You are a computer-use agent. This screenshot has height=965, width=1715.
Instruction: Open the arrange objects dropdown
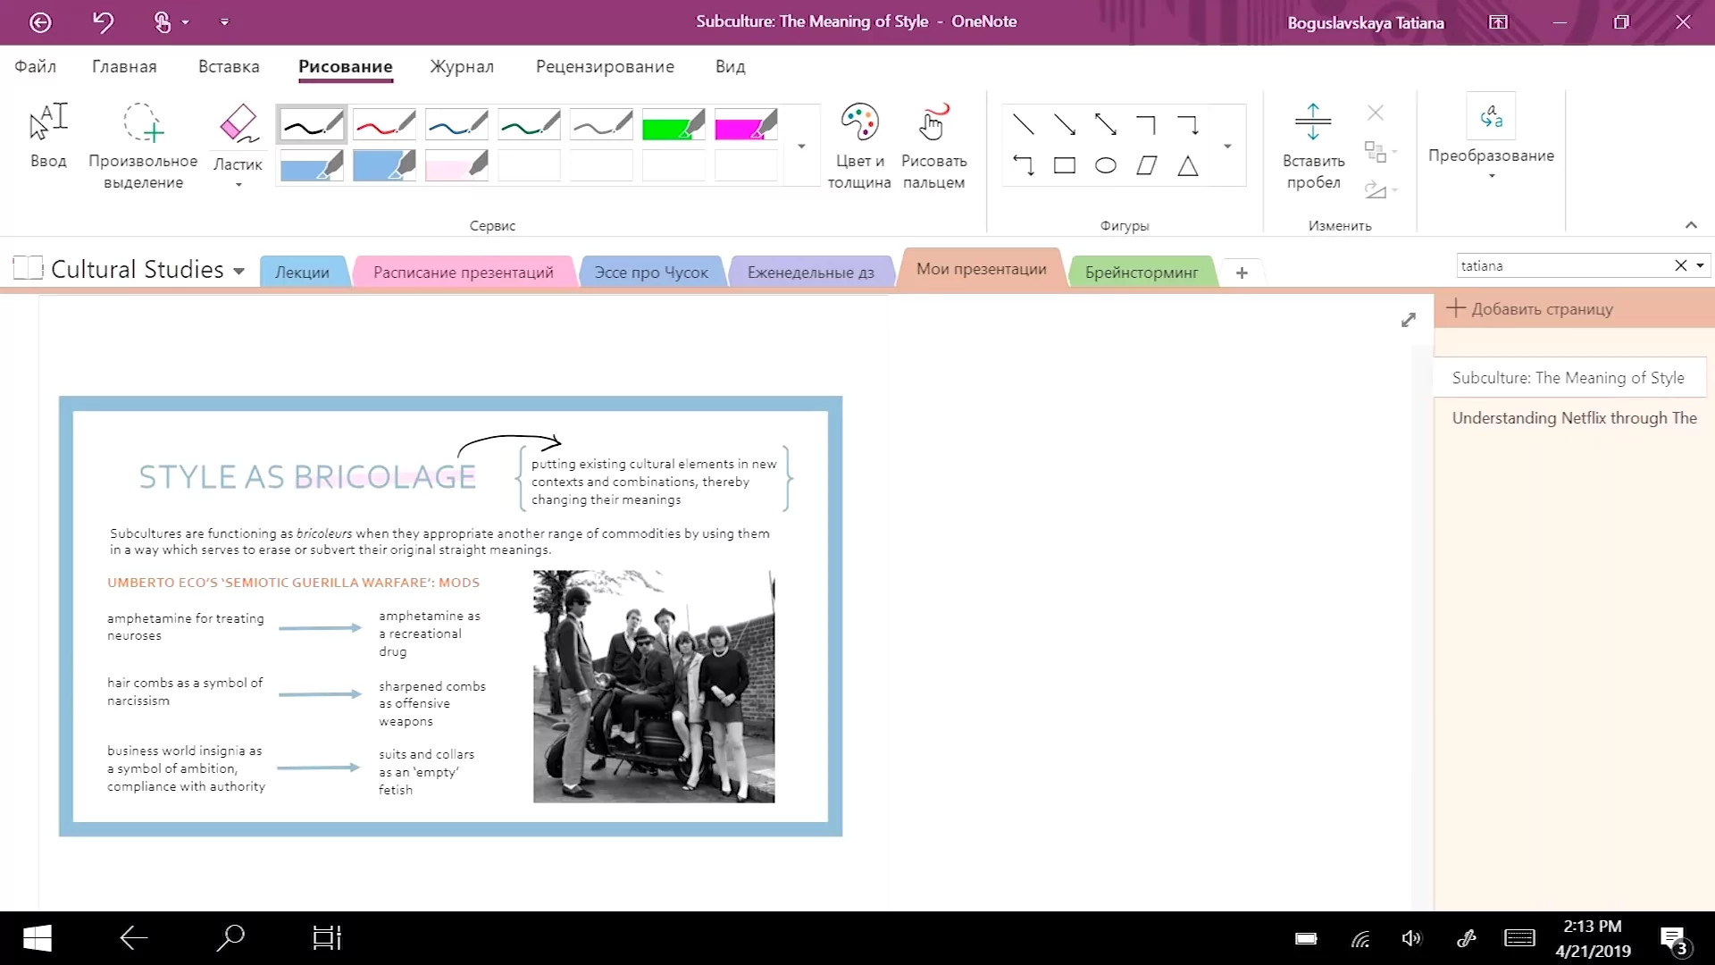[1380, 152]
